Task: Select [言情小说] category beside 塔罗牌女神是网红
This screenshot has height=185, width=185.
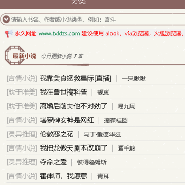Action: [22, 120]
